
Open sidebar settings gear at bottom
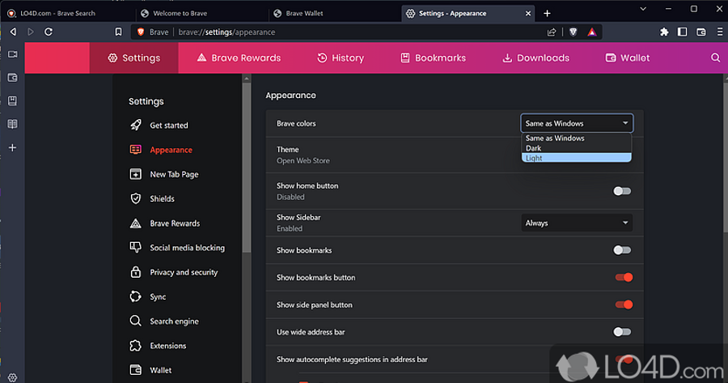(12, 377)
